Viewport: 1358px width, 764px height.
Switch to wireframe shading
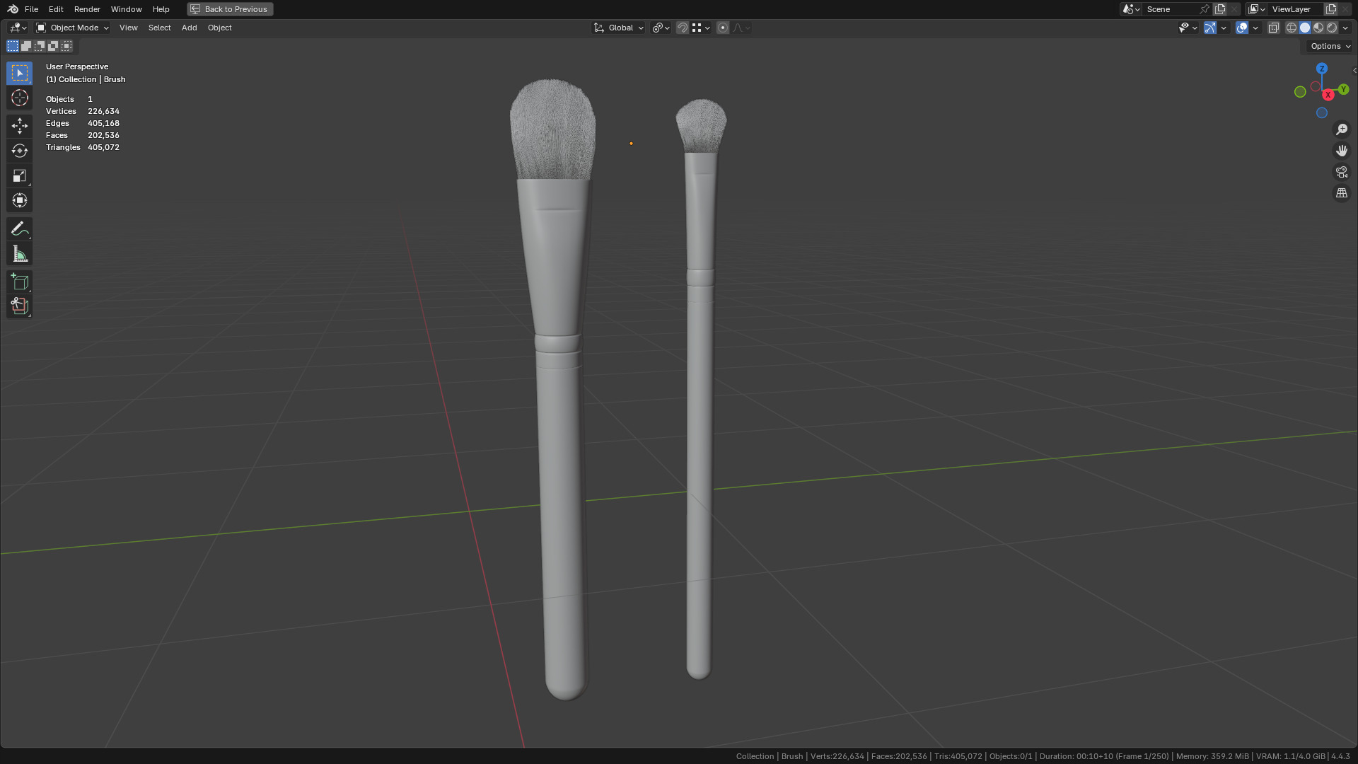[x=1292, y=28]
